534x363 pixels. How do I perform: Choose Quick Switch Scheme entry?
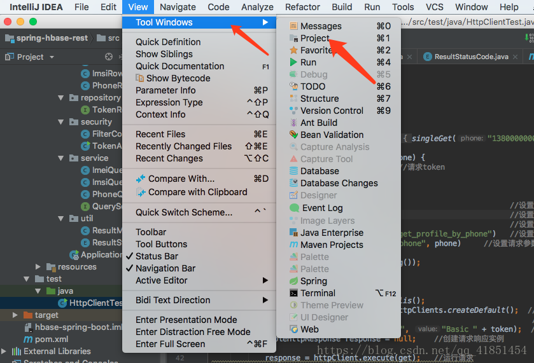199,212
